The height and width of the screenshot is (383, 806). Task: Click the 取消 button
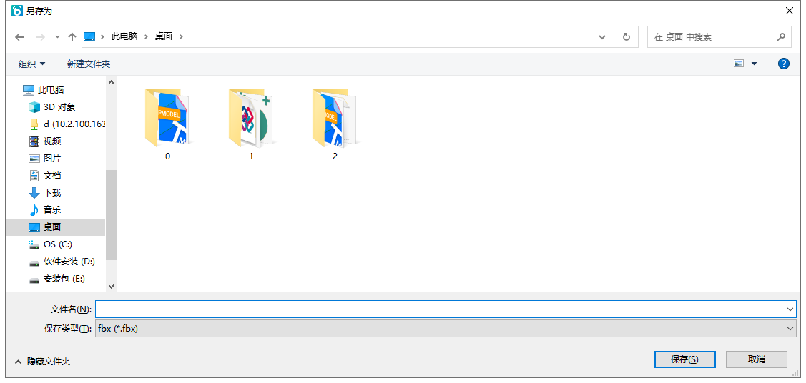click(756, 359)
